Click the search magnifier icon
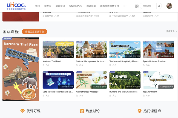Image resolution: width=178 pixels, height=118 pixels. point(159,6)
